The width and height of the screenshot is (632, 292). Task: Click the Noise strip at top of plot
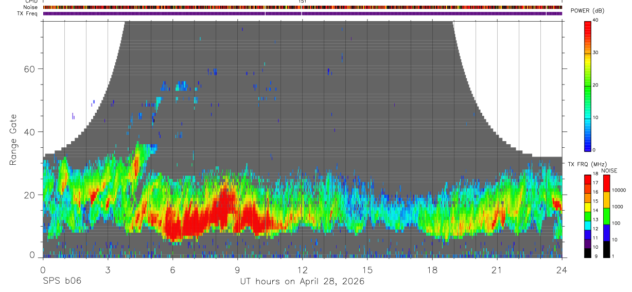tap(303, 7)
